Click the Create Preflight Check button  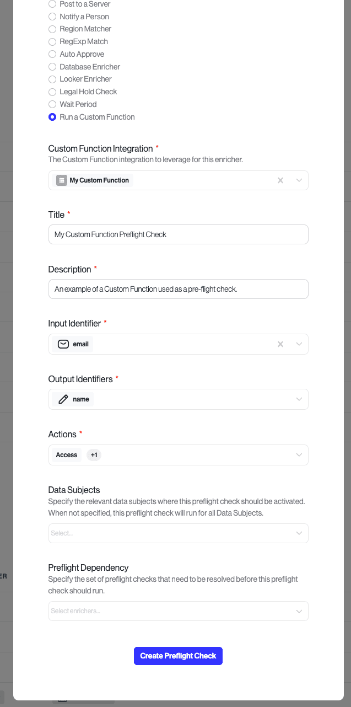[178, 656]
